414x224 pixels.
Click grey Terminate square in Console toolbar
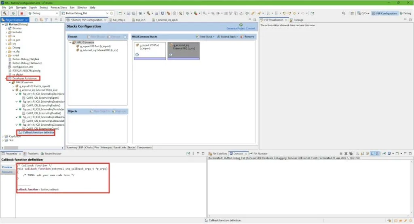pos(341,154)
